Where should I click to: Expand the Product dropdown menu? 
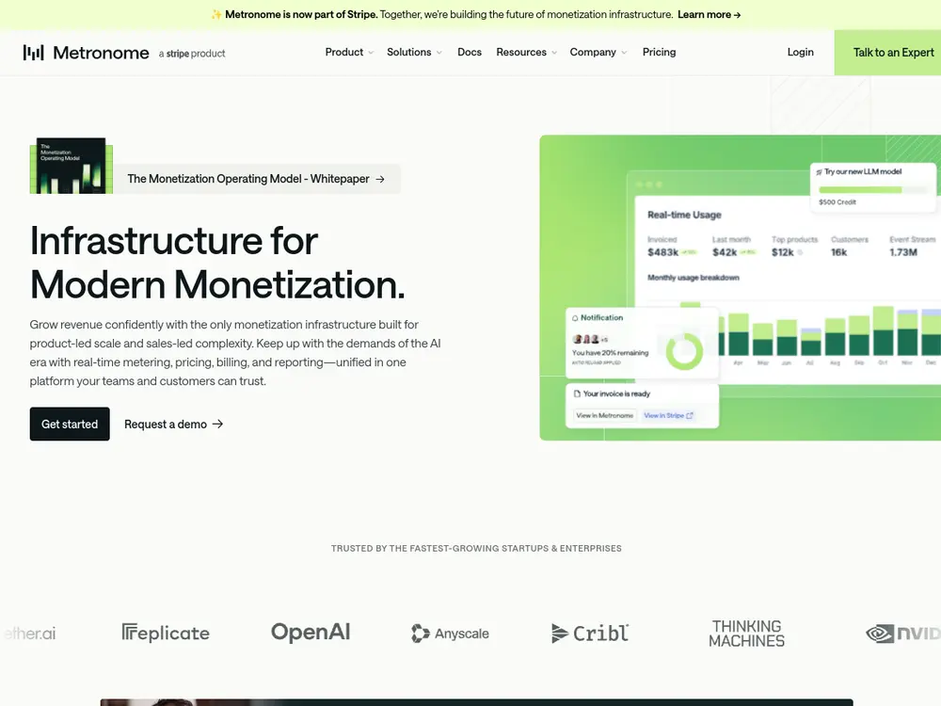pos(349,52)
